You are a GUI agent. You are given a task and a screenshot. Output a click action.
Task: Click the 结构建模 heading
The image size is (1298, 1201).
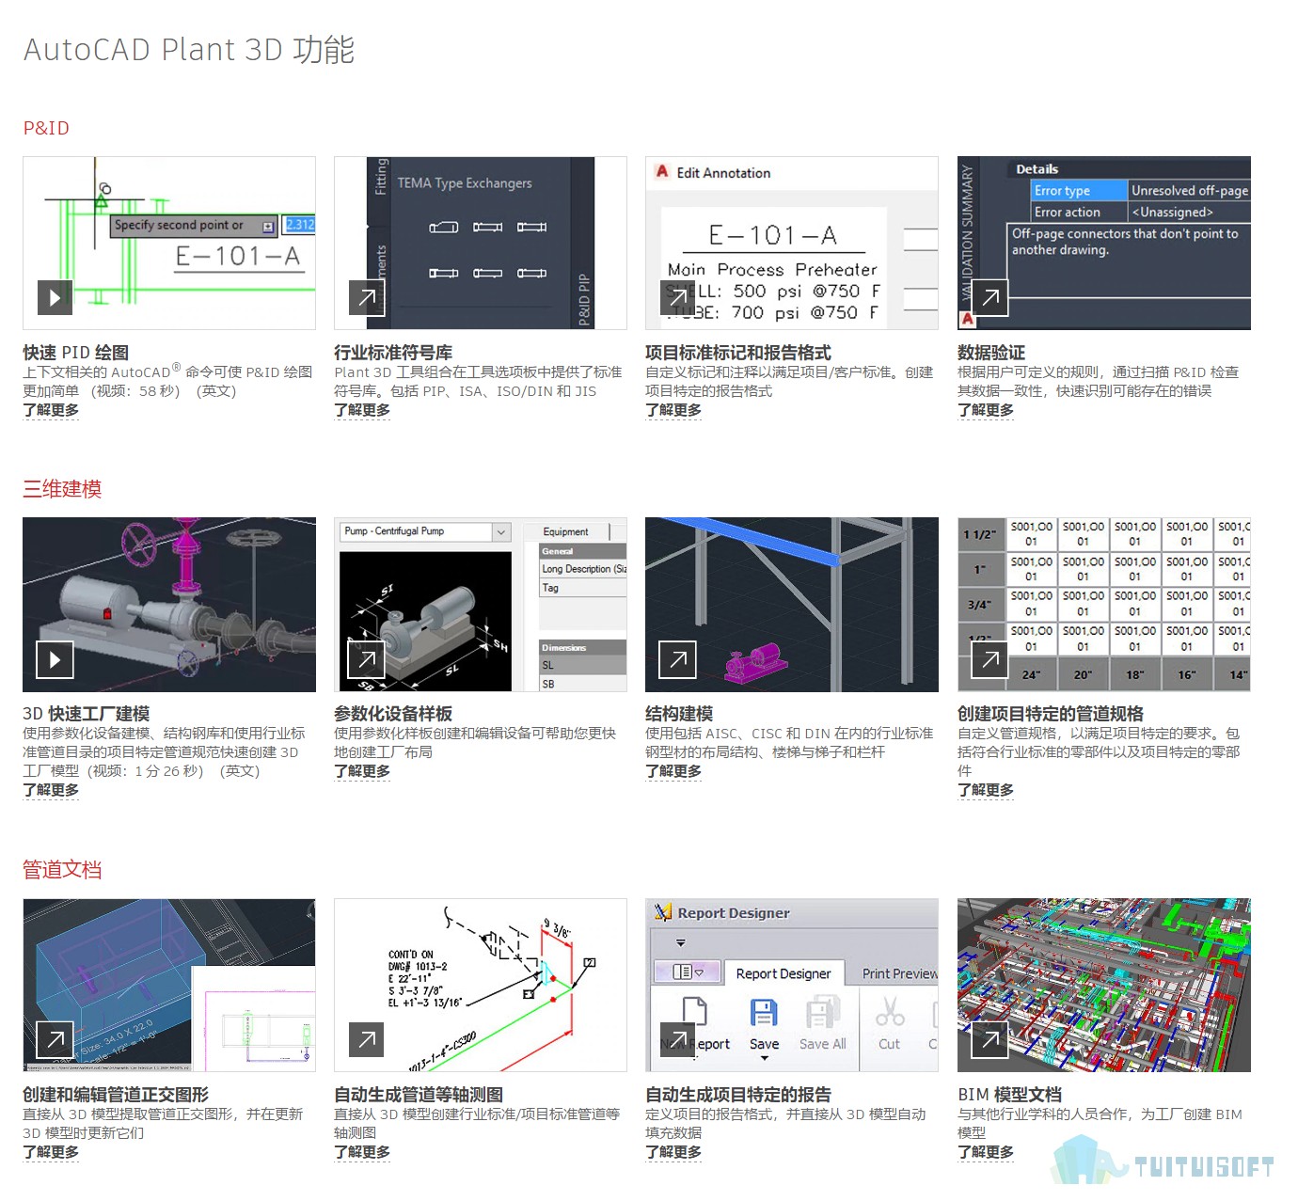pyautogui.click(x=679, y=714)
